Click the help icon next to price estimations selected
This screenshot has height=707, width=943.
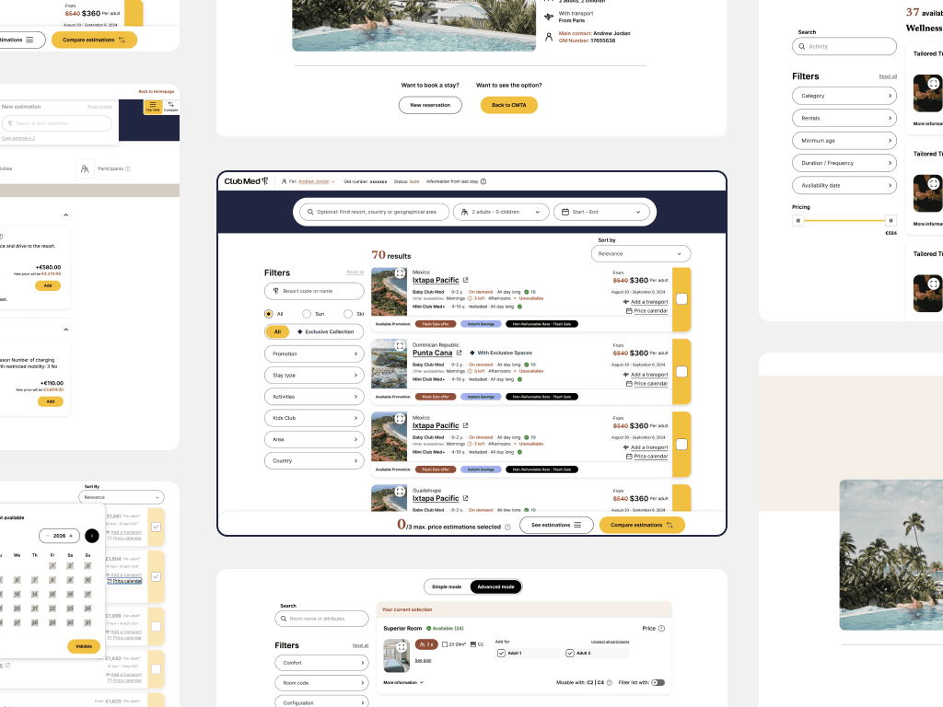507,527
